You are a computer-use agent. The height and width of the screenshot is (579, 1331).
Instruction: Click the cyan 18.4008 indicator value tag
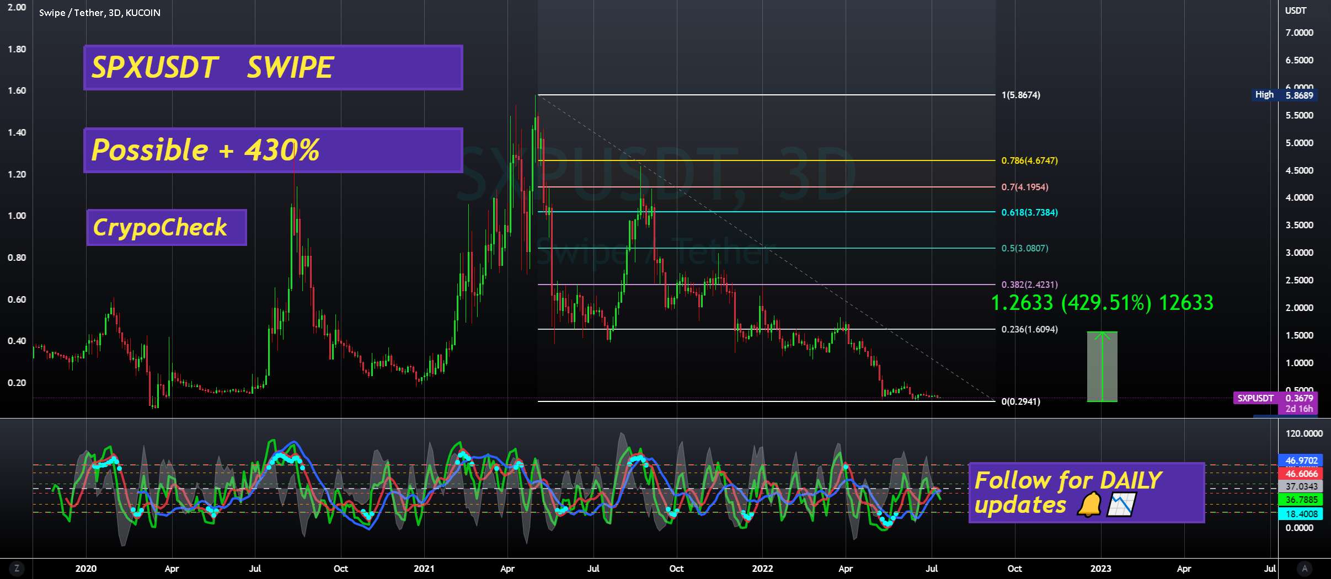pos(1301,514)
